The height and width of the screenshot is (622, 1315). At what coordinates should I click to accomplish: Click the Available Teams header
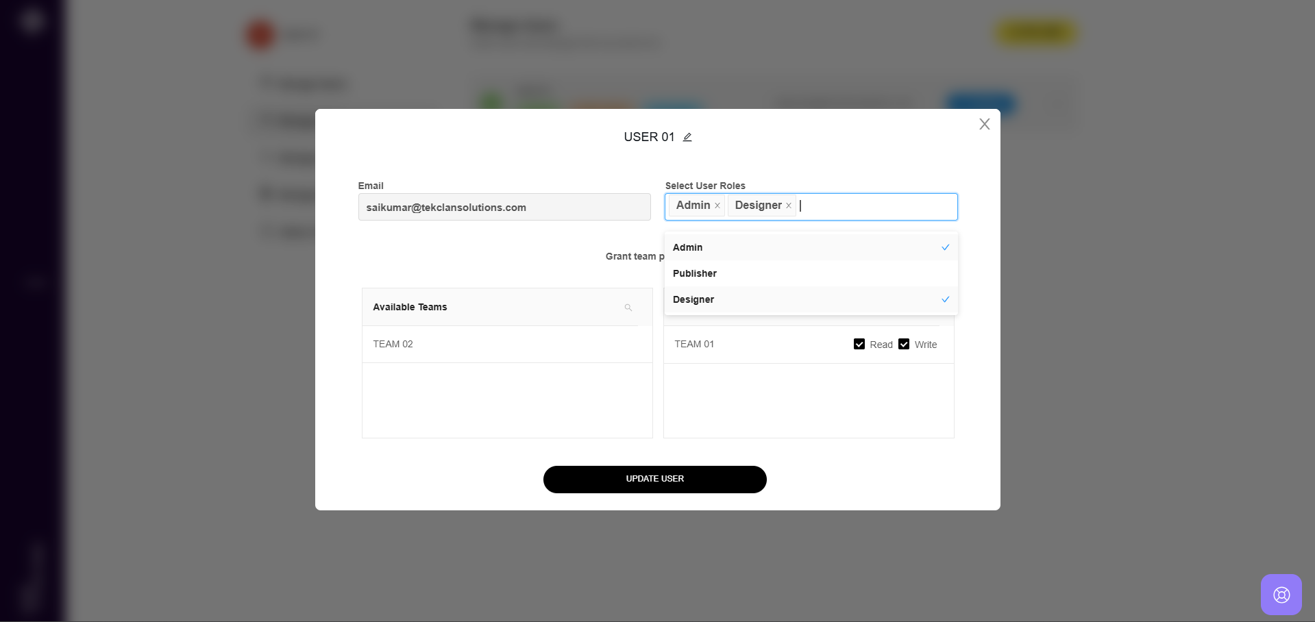pyautogui.click(x=410, y=307)
